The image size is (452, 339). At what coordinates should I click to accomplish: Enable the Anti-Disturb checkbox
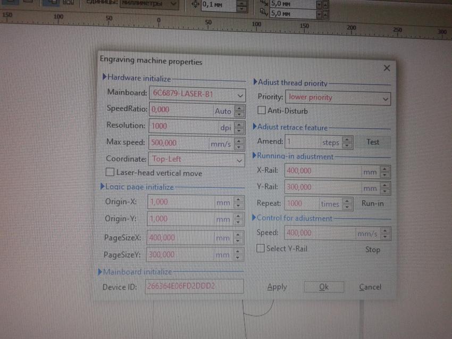coord(262,111)
